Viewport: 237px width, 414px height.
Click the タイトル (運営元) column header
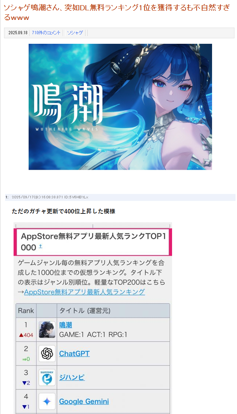pyautogui.click(x=113, y=311)
